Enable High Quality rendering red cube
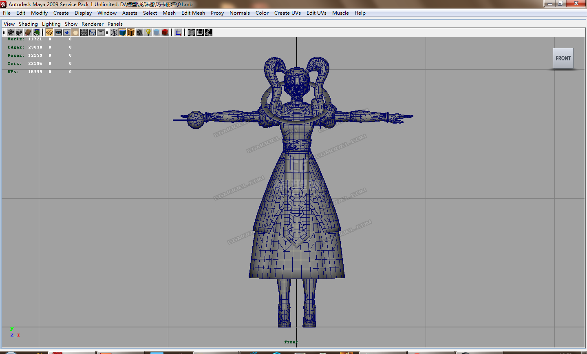 [165, 33]
